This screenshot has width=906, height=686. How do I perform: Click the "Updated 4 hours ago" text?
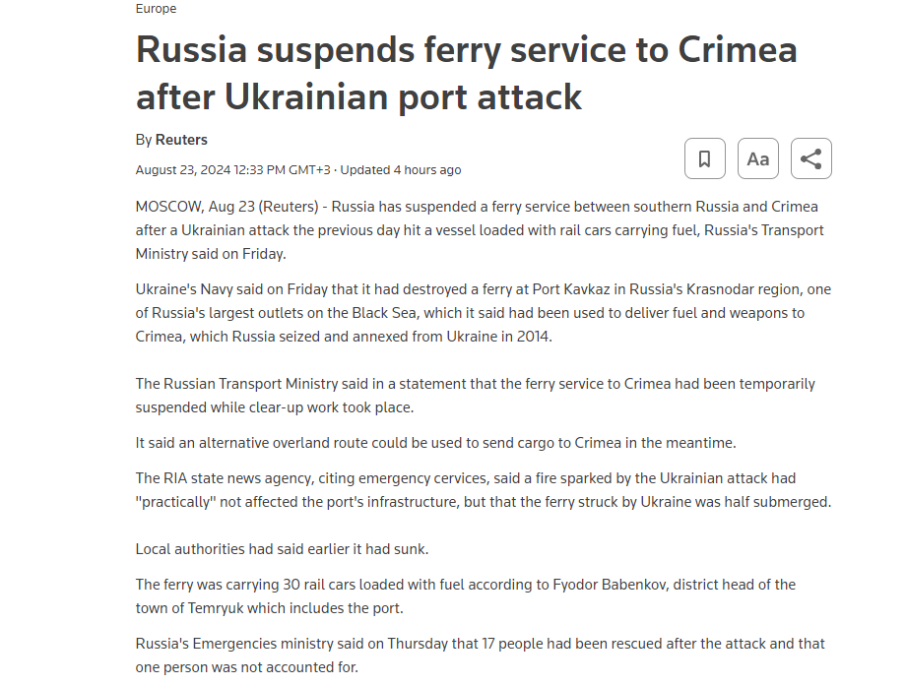point(401,169)
